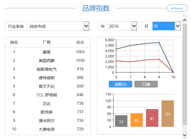This screenshot has height=139, width=191.
Task: Click the score 738
Action: pyautogui.click(x=80, y=103)
